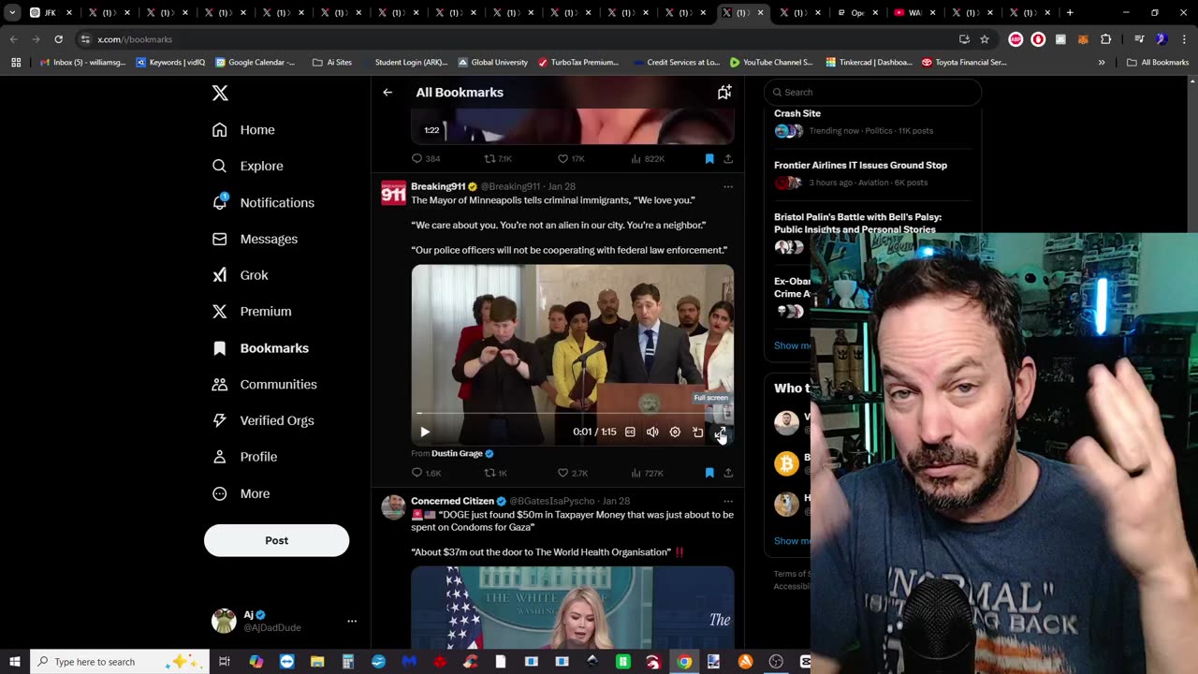This screenshot has width=1198, height=674.
Task: Open Communities in sidebar
Action: click(264, 385)
